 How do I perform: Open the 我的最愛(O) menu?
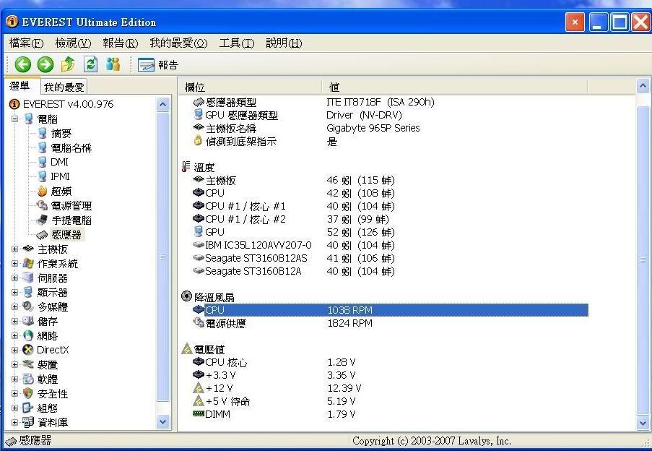178,43
